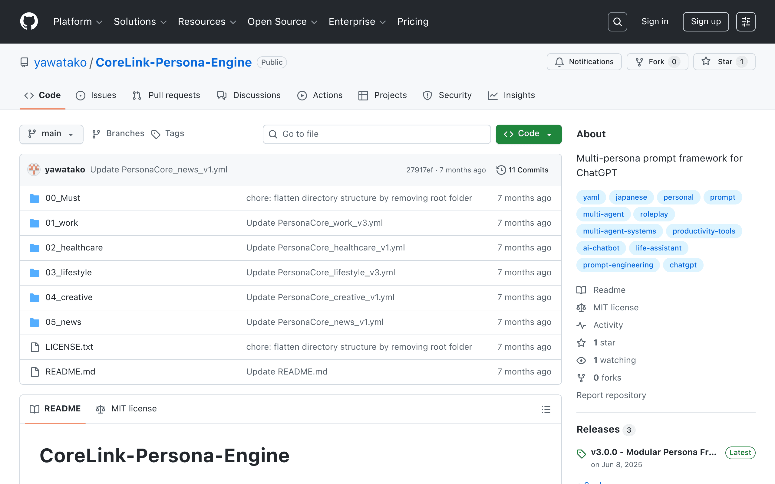
Task: Click the Activity pulse icon
Action: point(581,325)
